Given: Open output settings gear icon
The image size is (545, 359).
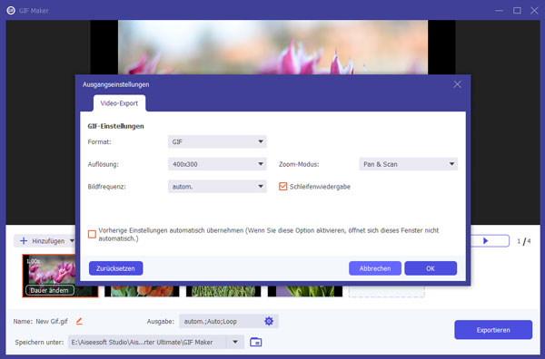Looking at the screenshot, I should pos(269,321).
